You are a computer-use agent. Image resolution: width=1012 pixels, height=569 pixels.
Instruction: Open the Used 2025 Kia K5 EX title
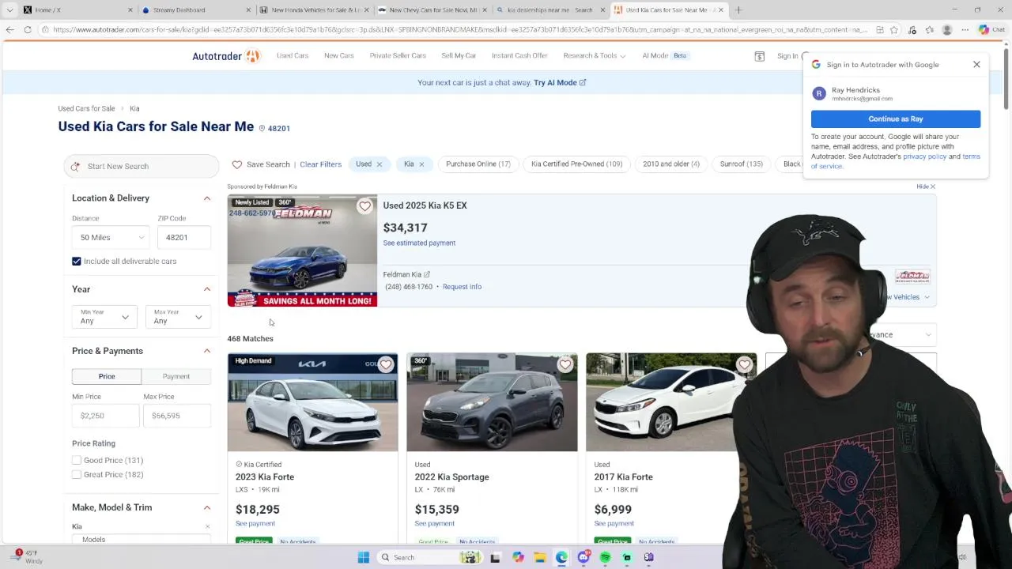[x=425, y=205]
